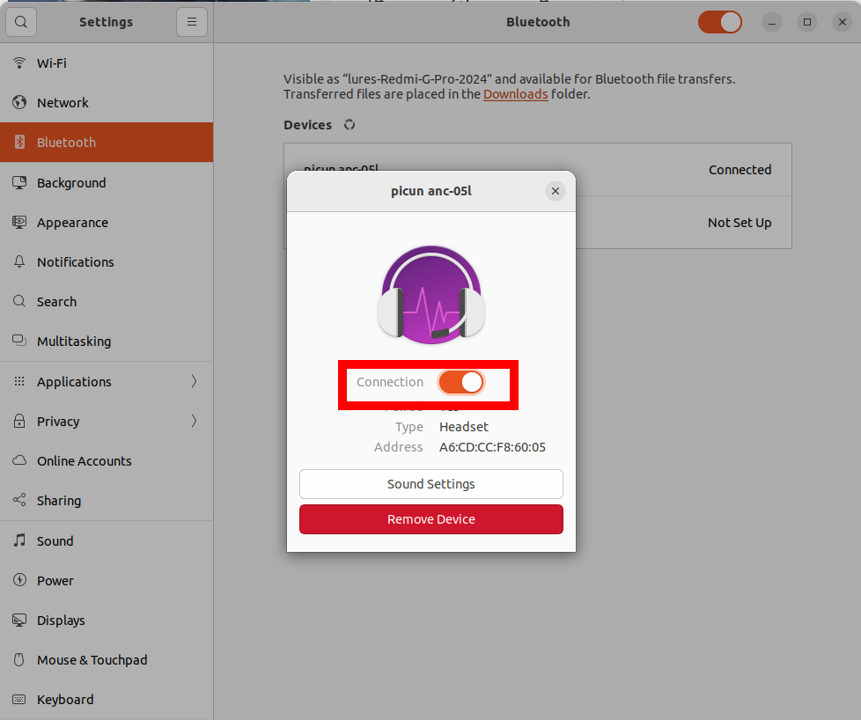Click the Sound music note icon
This screenshot has width=861, height=720.
[x=19, y=540]
